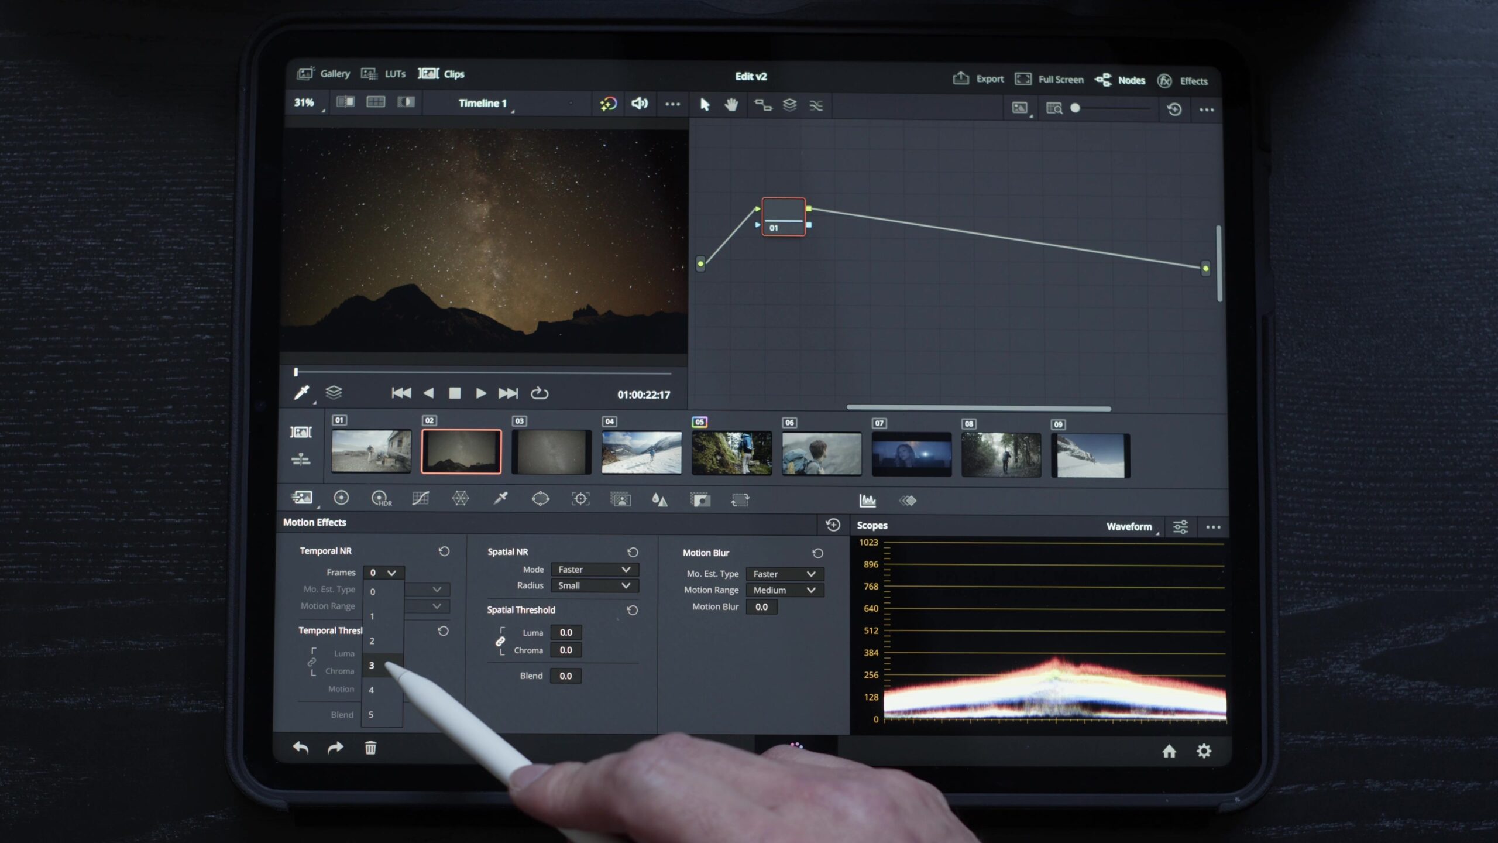
Task: Open project settings gear
Action: (x=1204, y=751)
